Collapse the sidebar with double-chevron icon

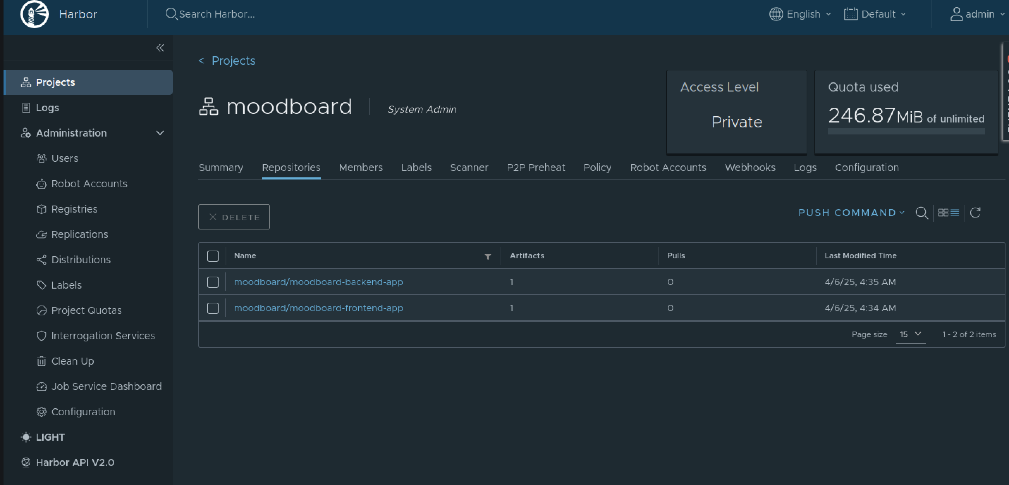[160, 48]
